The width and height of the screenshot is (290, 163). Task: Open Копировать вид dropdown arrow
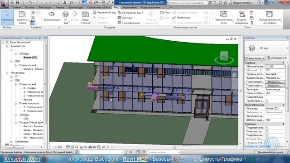[x=142, y=13]
